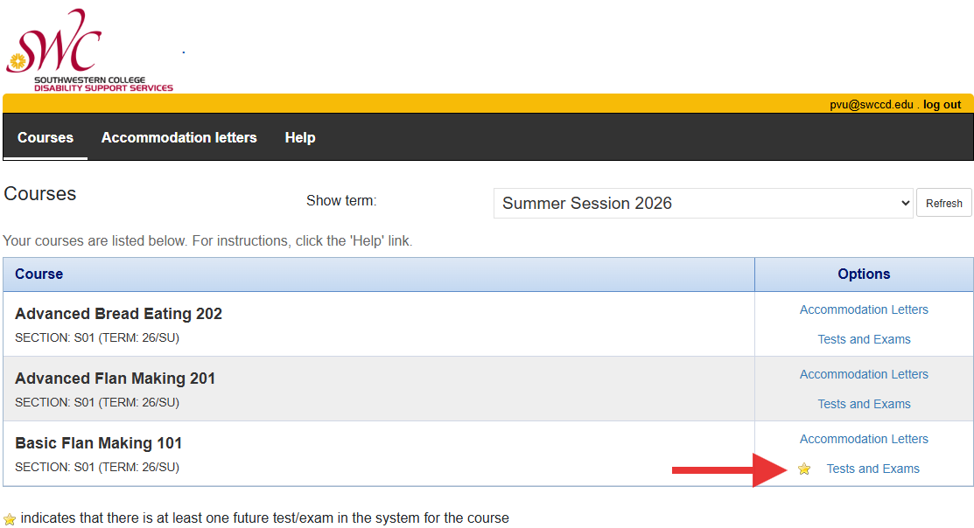Open the Show term dropdown
974x528 pixels.
704,204
